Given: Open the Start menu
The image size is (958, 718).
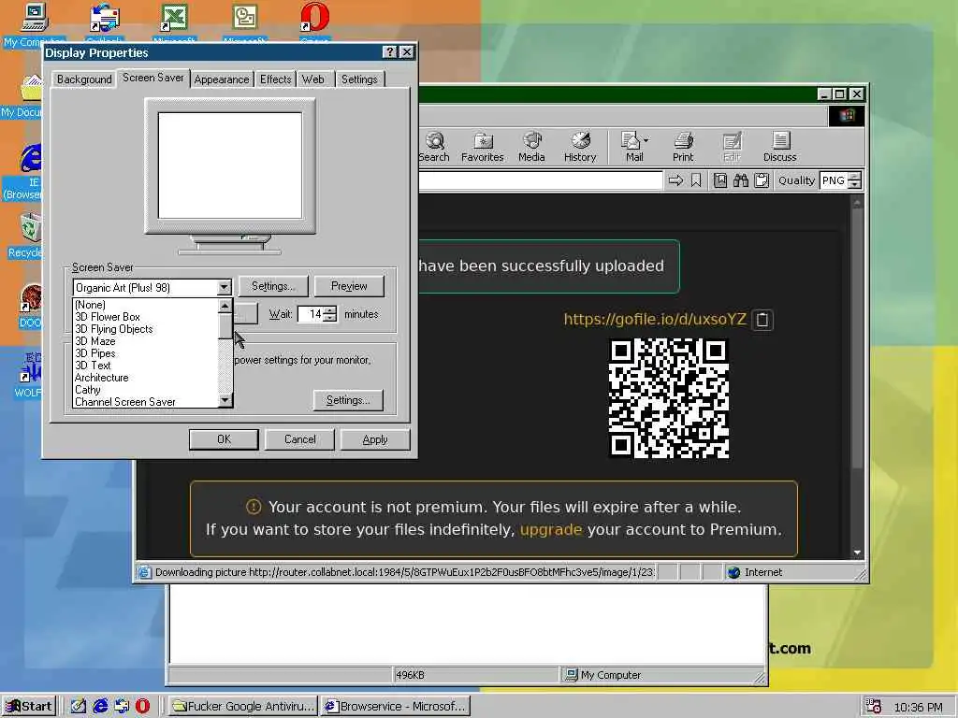Looking at the screenshot, I should (x=29, y=707).
